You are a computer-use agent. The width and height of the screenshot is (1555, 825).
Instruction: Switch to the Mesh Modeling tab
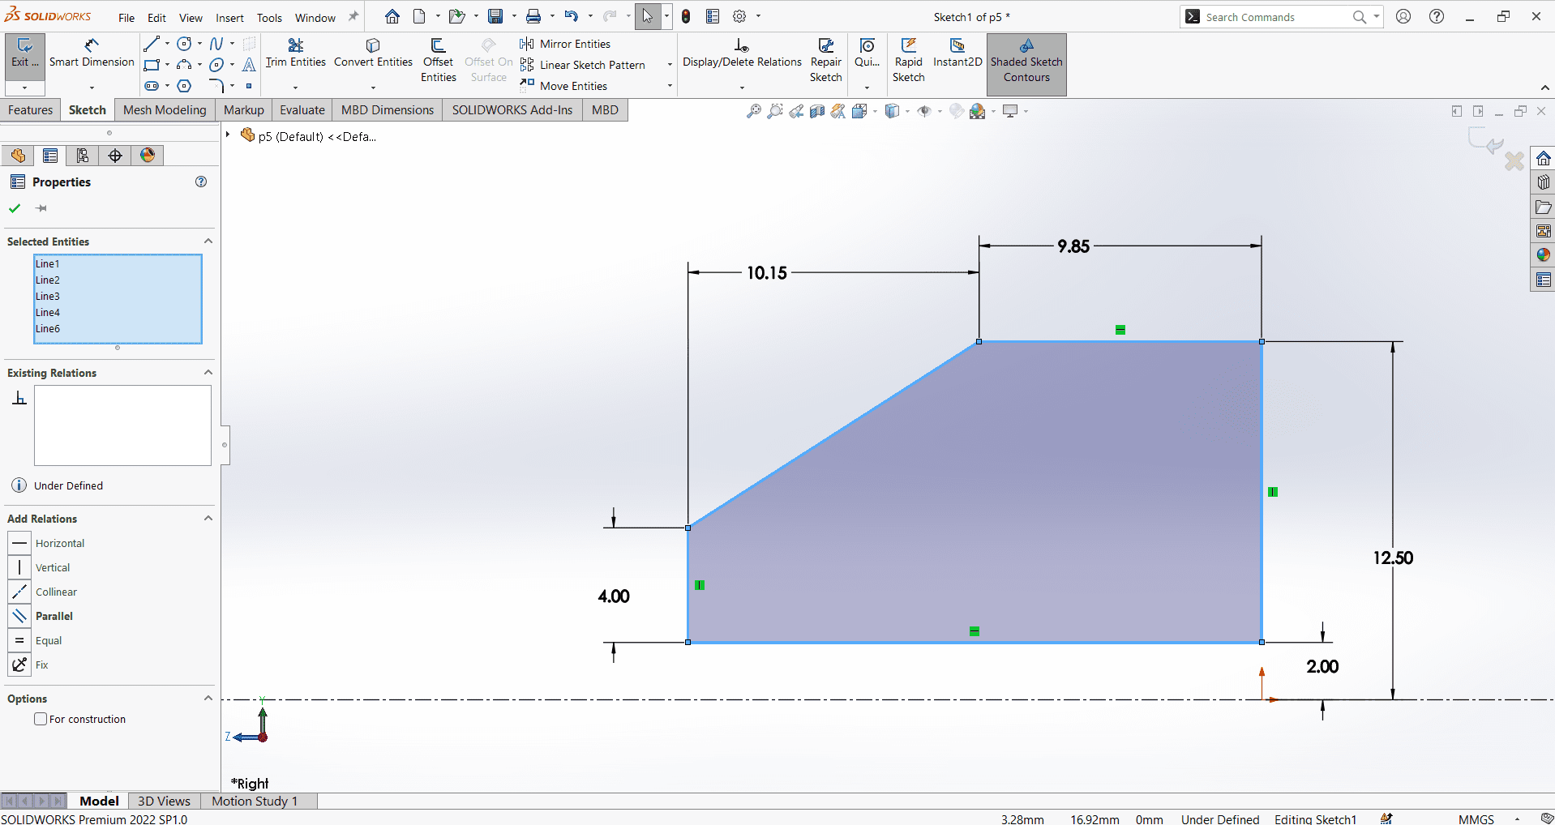click(x=165, y=110)
